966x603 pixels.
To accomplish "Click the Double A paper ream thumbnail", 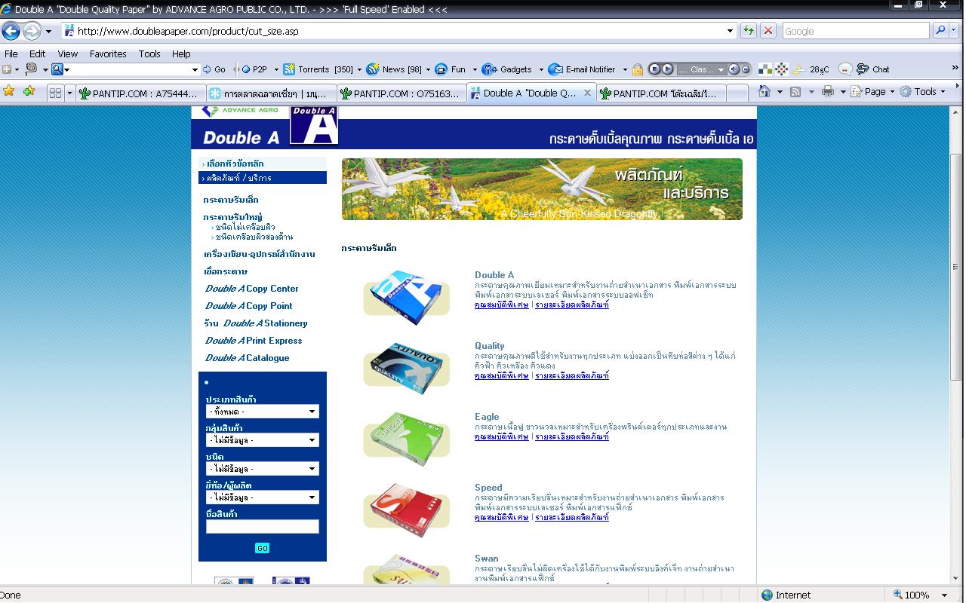I will [x=407, y=297].
